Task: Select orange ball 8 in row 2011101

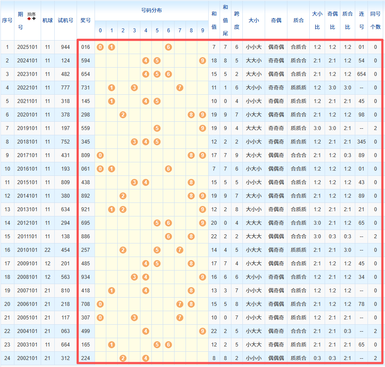Action: click(x=191, y=237)
